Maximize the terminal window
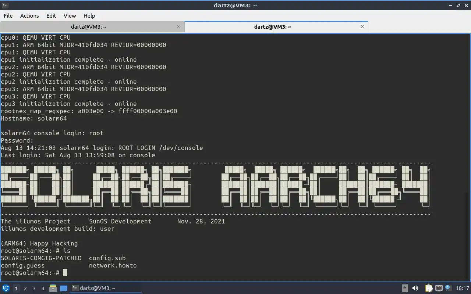 458,5
